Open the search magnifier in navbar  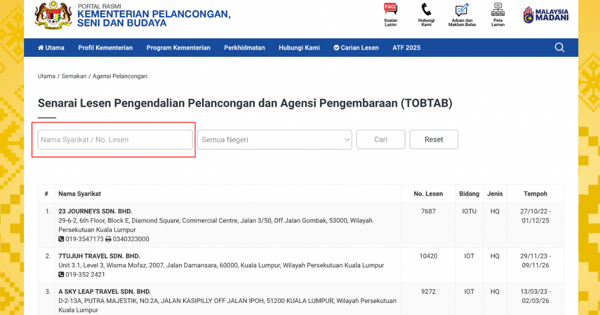(559, 47)
